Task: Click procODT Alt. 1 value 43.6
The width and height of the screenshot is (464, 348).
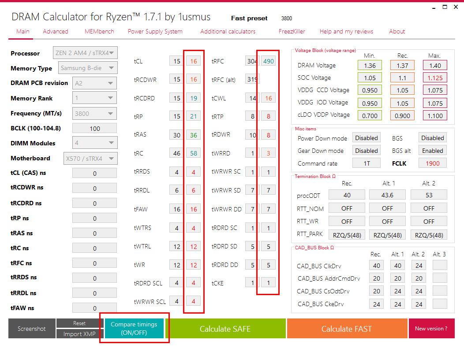Action: pos(387,195)
